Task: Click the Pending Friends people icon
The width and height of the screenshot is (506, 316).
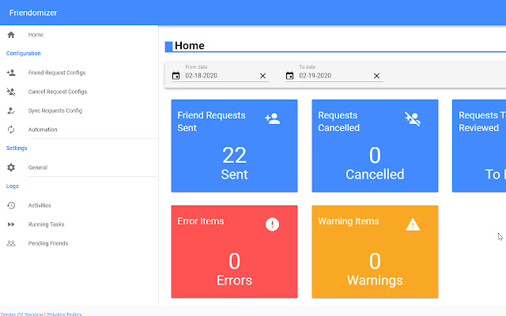Action: (11, 243)
